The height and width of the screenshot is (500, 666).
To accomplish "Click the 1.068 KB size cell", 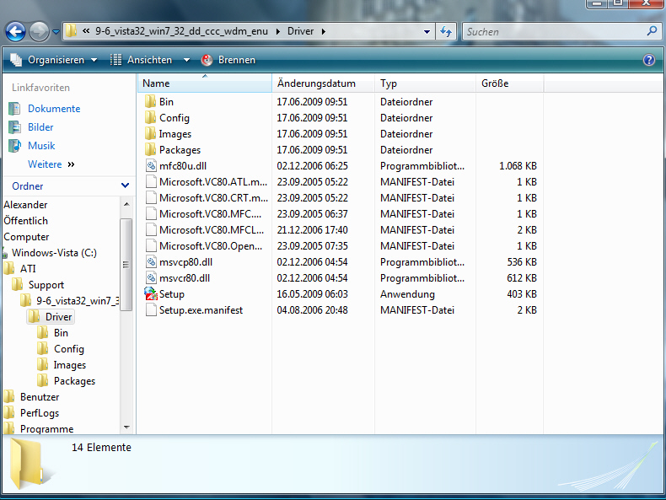I will (518, 165).
